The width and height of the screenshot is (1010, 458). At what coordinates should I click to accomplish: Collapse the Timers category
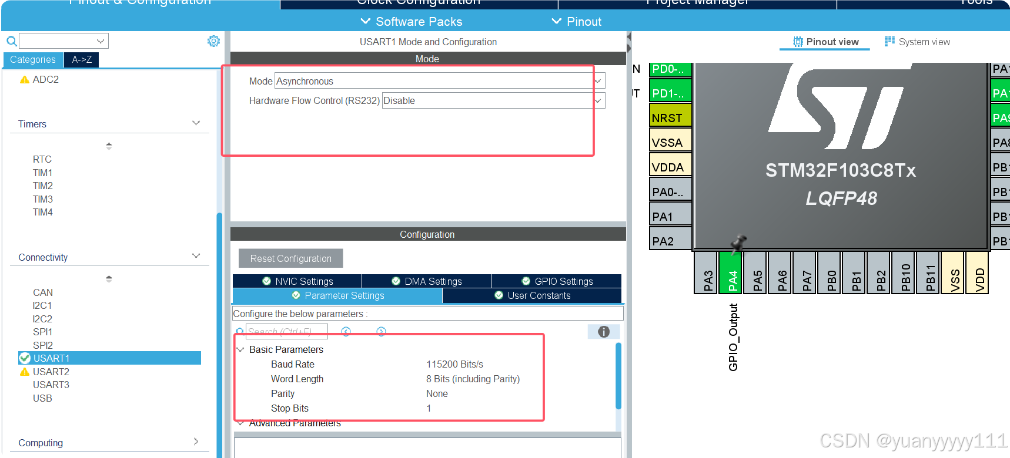(196, 123)
